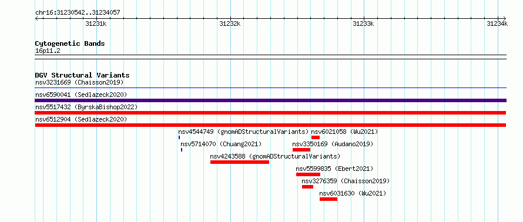Click the red nsv5517432 variant bar
The image size is (523, 222).
270,113
